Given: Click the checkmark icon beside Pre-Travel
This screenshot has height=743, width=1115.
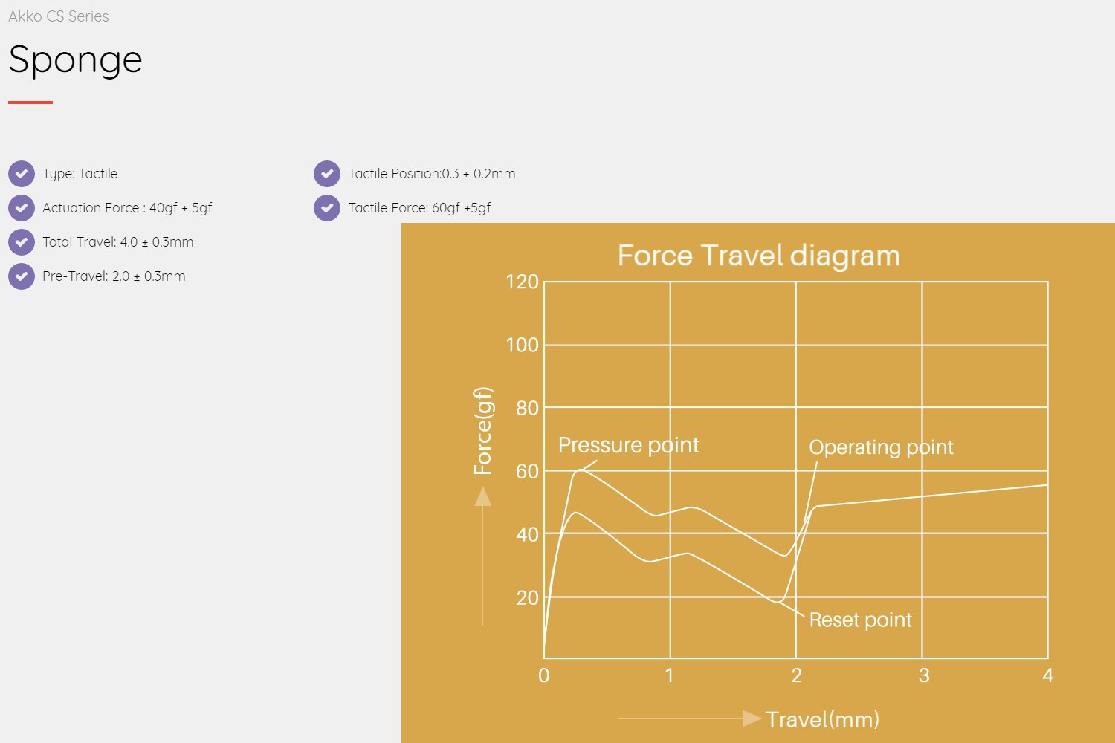Looking at the screenshot, I should pyautogui.click(x=22, y=276).
